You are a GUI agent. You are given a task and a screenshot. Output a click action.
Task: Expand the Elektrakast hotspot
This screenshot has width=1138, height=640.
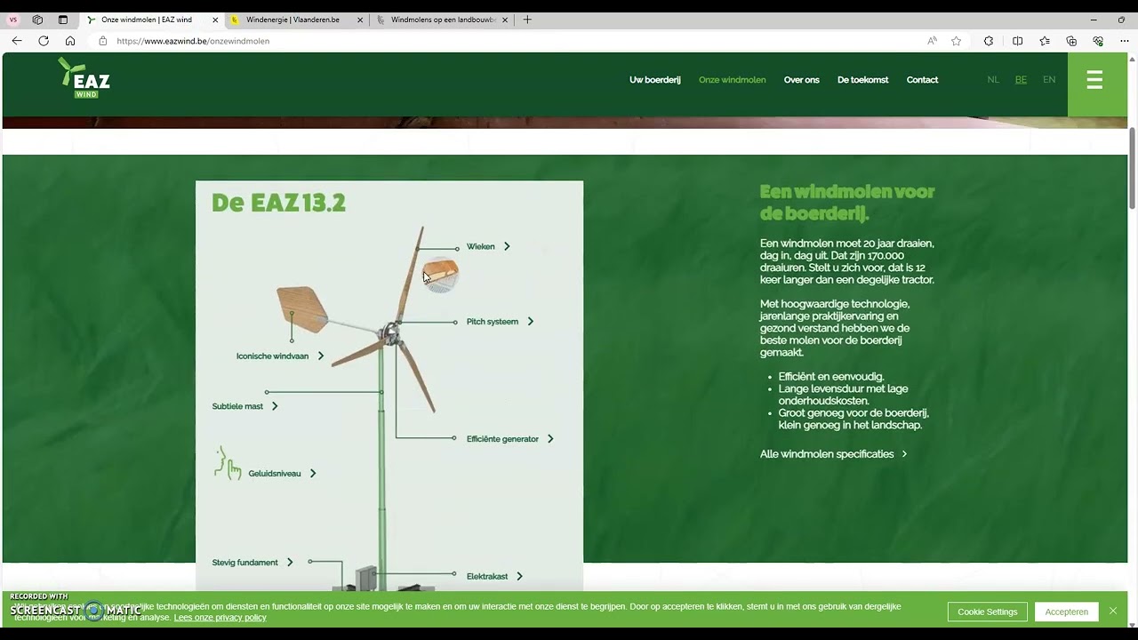click(494, 577)
